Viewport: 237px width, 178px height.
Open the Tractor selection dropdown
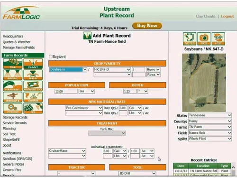coord(76,173)
